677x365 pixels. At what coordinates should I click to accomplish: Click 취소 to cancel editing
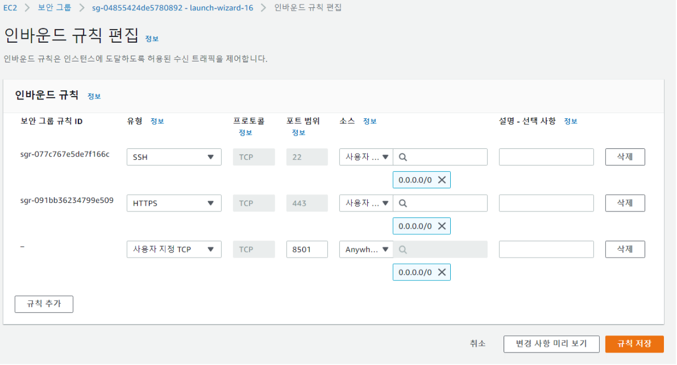(x=477, y=345)
